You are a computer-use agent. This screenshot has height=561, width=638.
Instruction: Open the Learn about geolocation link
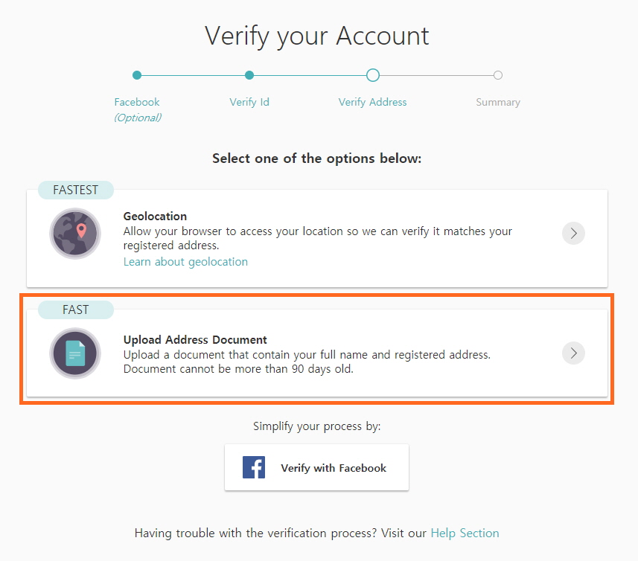[x=185, y=262]
